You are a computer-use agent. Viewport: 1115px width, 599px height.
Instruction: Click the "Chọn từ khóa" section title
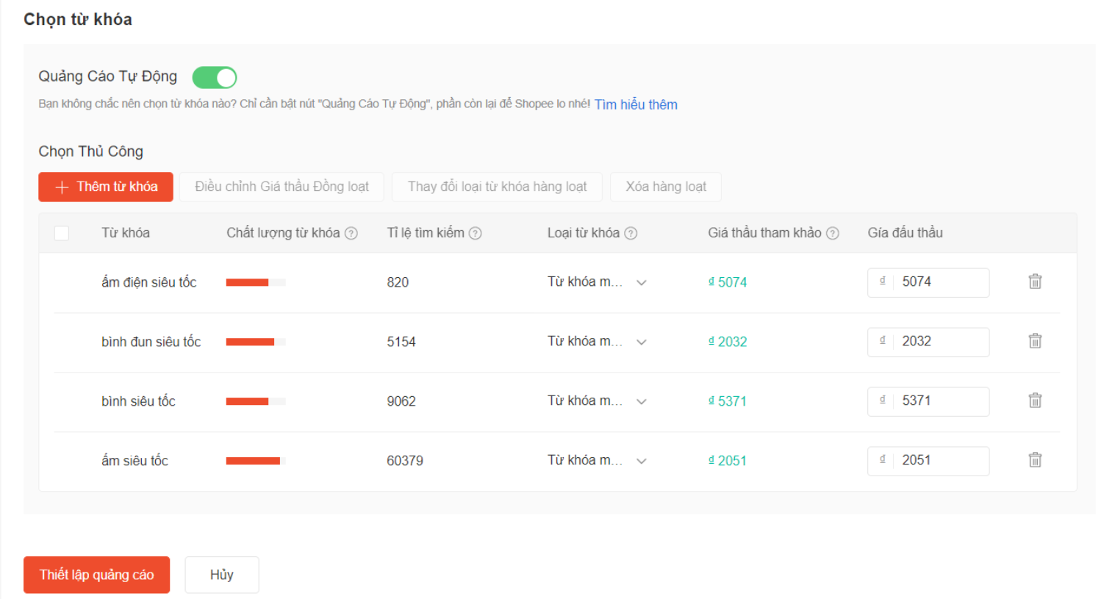coord(78,19)
